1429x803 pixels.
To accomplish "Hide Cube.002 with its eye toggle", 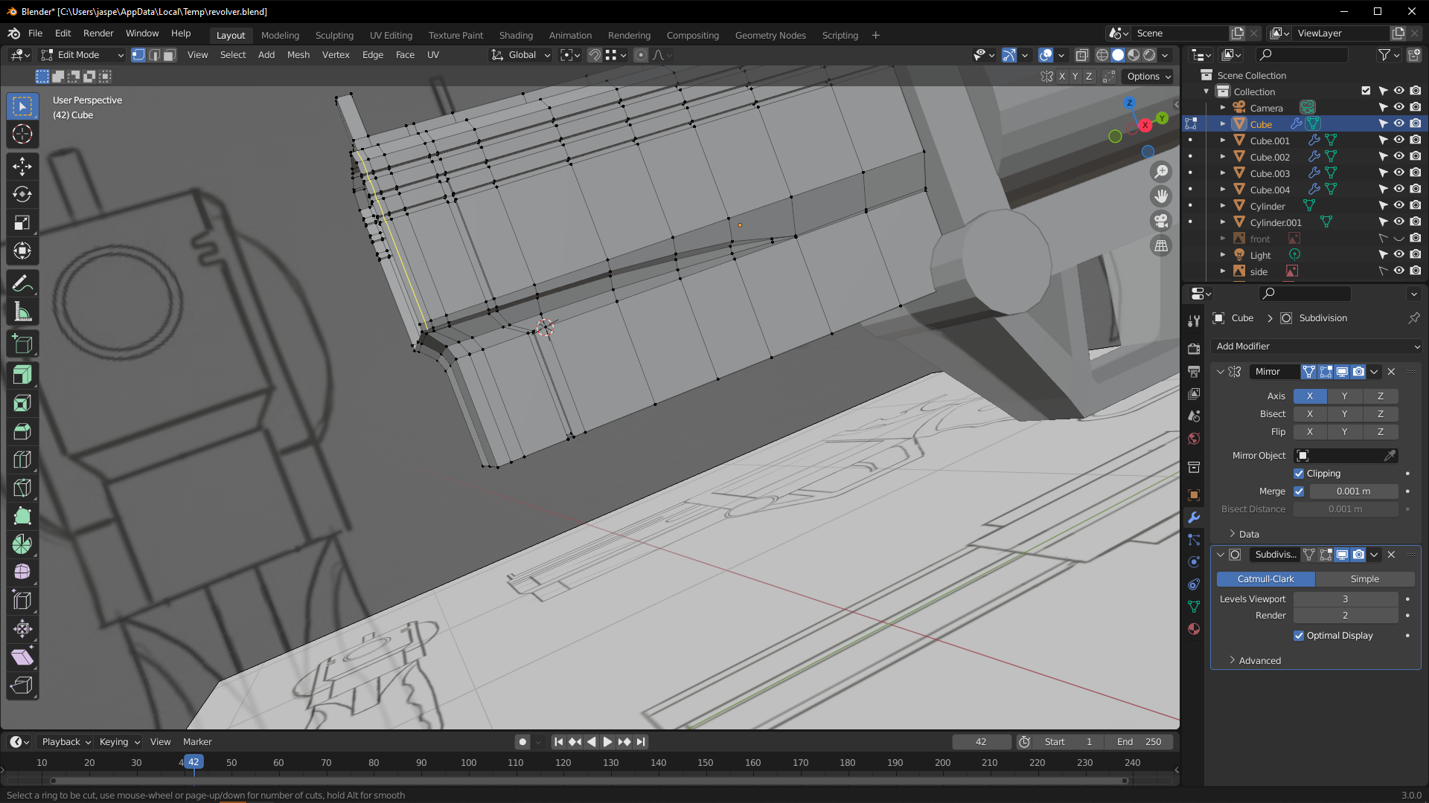I will point(1398,156).
